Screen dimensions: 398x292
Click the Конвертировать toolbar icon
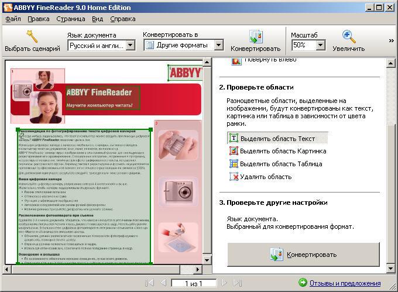coord(255,36)
